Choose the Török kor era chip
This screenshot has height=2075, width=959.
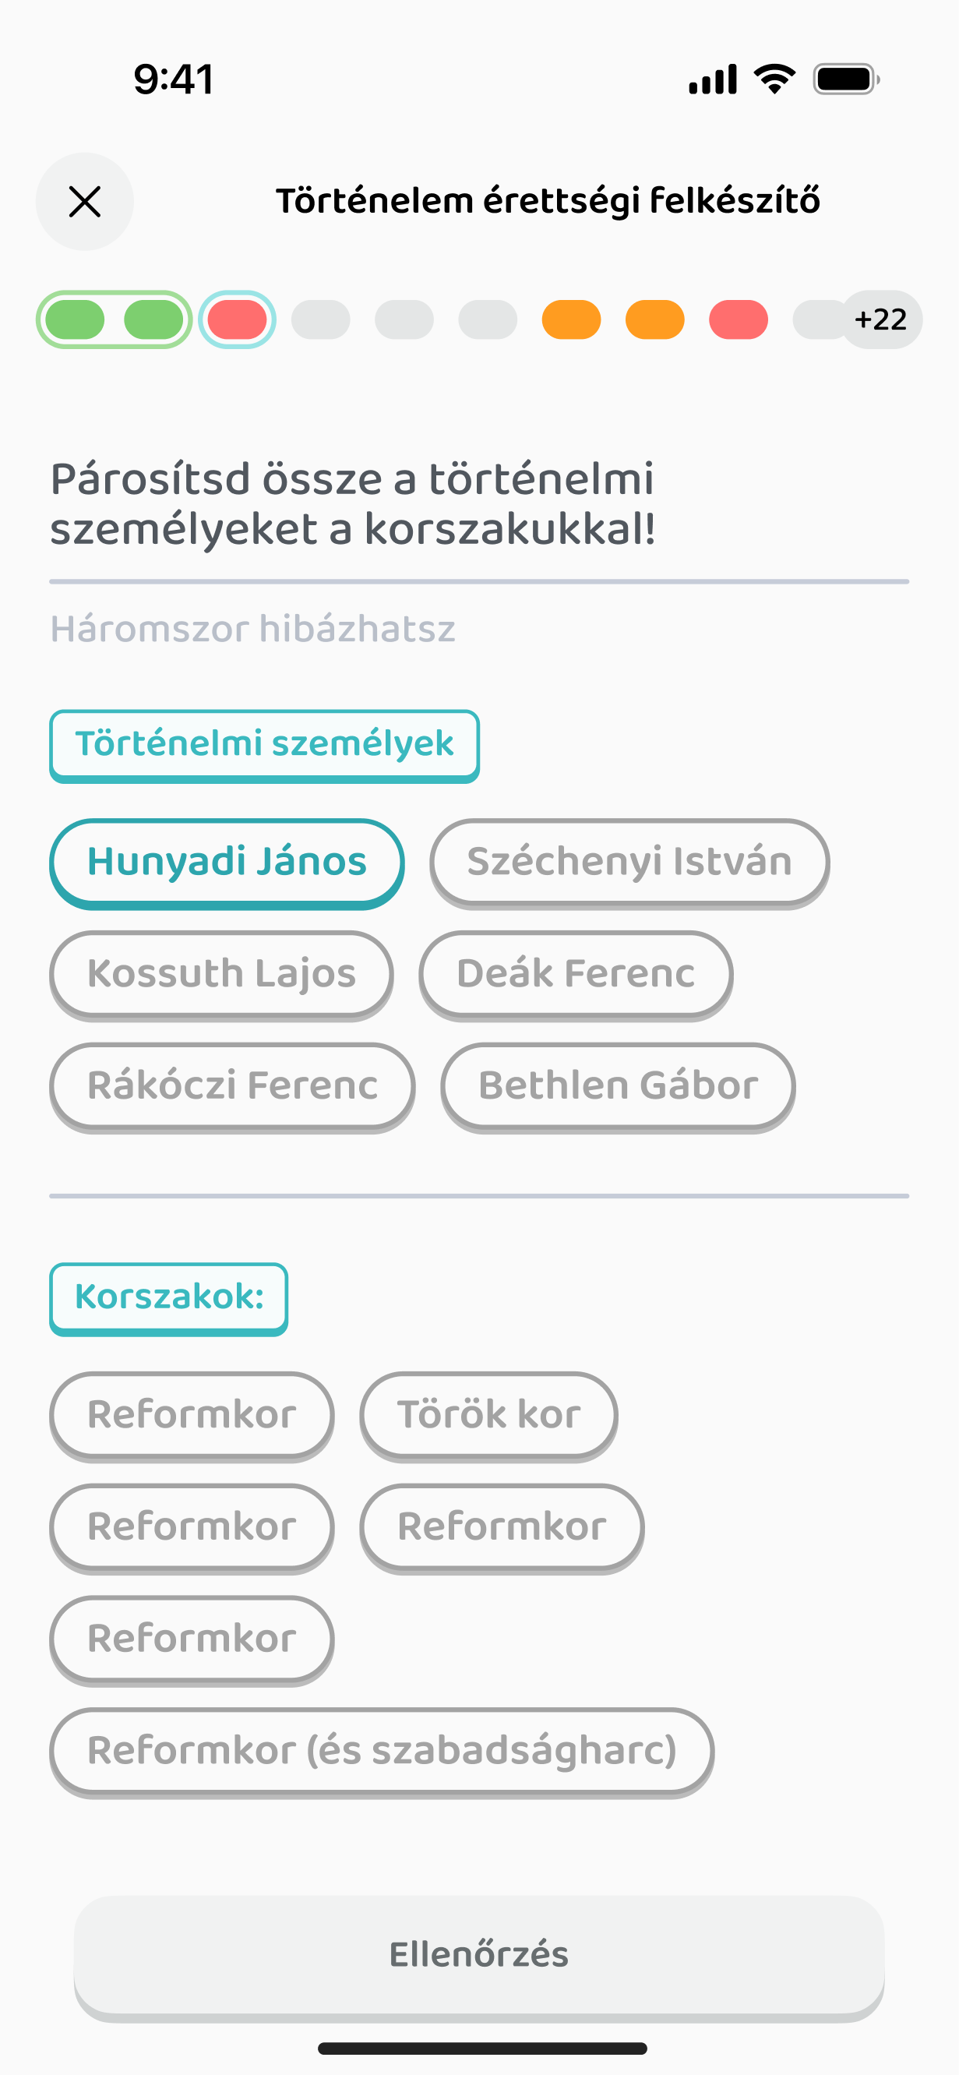pos(488,1415)
